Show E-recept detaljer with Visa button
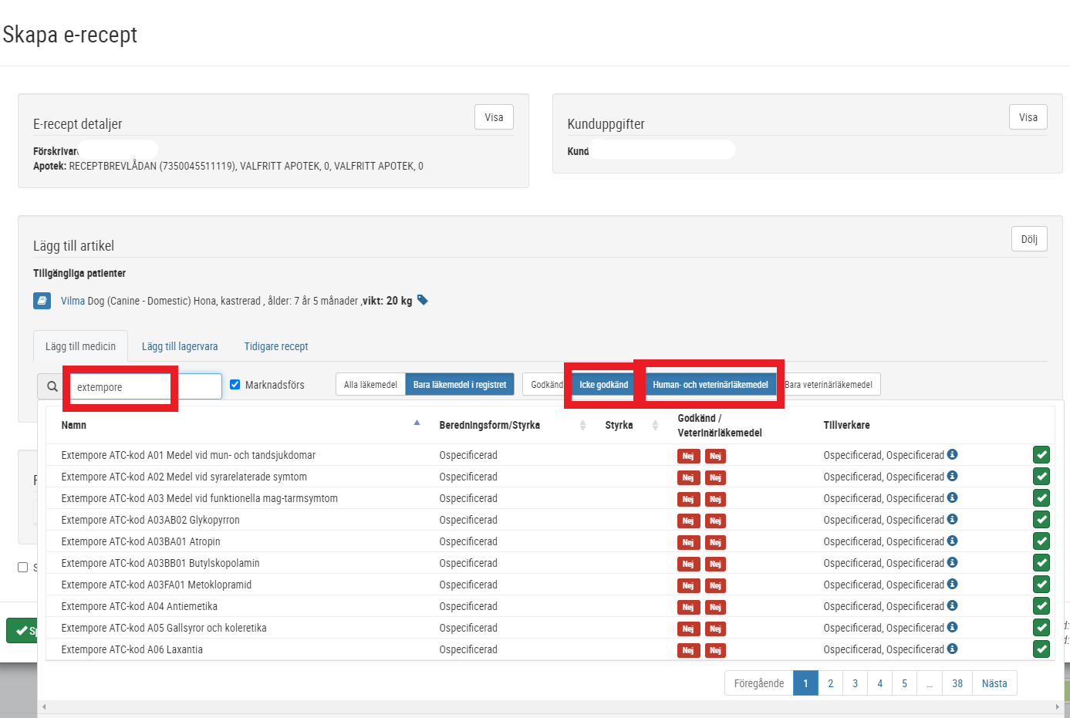This screenshot has height=718, width=1070. pos(494,117)
